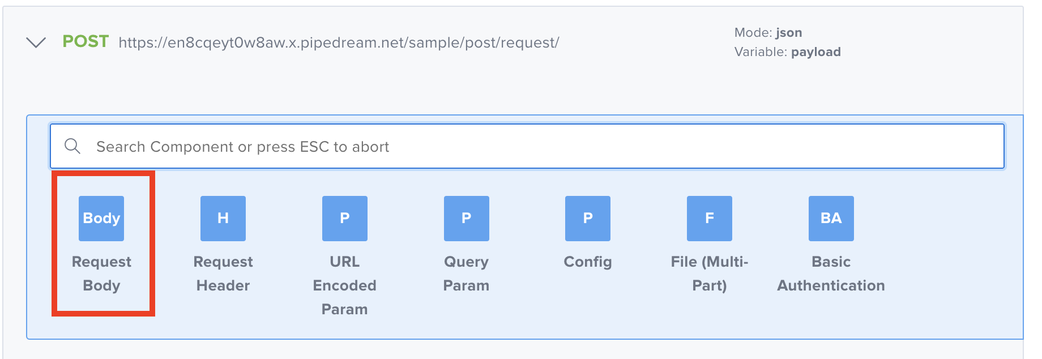Click the pipedream request URL text
This screenshot has width=1042, height=359.
(x=339, y=43)
